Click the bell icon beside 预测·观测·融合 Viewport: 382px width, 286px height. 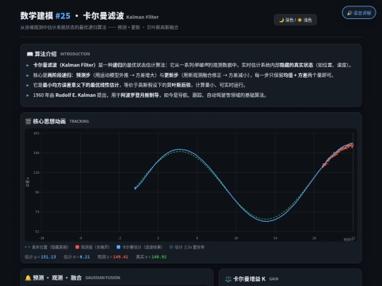(28, 278)
